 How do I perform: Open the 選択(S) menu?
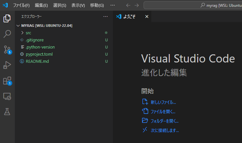[60, 5]
